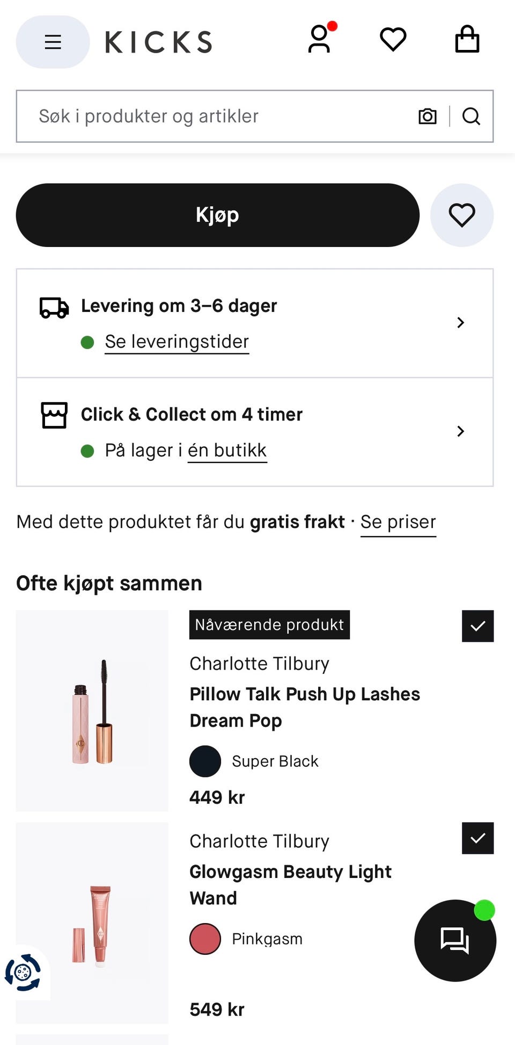This screenshot has width=515, height=1045.
Task: Open cookie settings icon
Action: pos(23,973)
